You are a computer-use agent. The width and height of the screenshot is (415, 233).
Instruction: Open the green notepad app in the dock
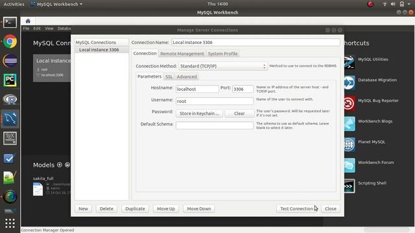(x=10, y=177)
